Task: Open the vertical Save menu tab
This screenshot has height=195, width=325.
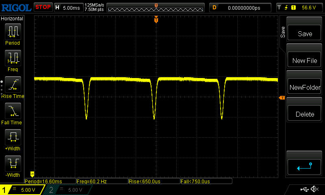Action: (x=283, y=32)
